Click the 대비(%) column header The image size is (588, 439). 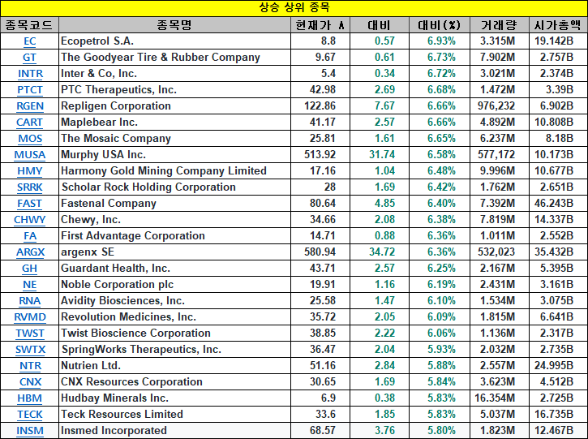point(439,25)
